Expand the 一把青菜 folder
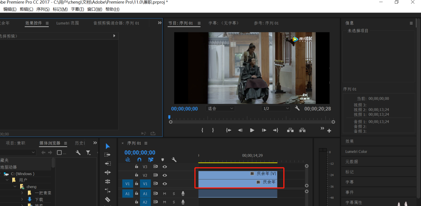The image size is (421, 206). click(x=22, y=193)
